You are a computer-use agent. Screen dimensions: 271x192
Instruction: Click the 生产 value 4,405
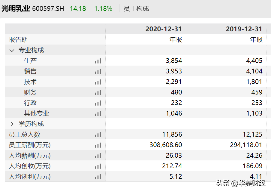[254, 61]
